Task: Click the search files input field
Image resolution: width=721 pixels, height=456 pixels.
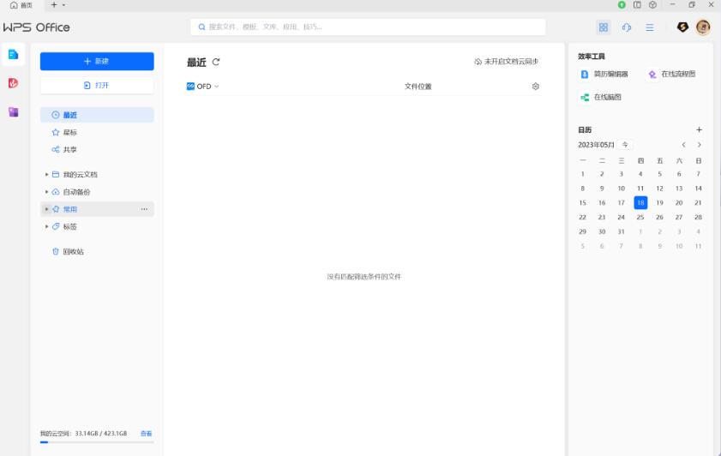Action: 369,27
